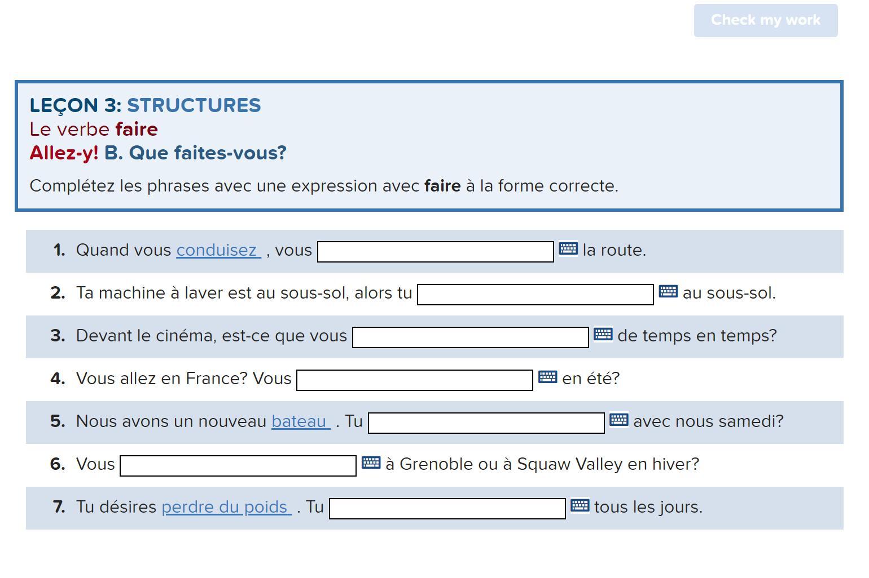The image size is (869, 578).
Task: Click the 'LEÇON 3: STRUCTURES' title
Action: pos(145,105)
